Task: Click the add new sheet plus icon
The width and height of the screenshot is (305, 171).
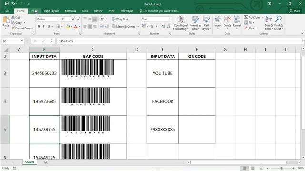Action: [46, 162]
